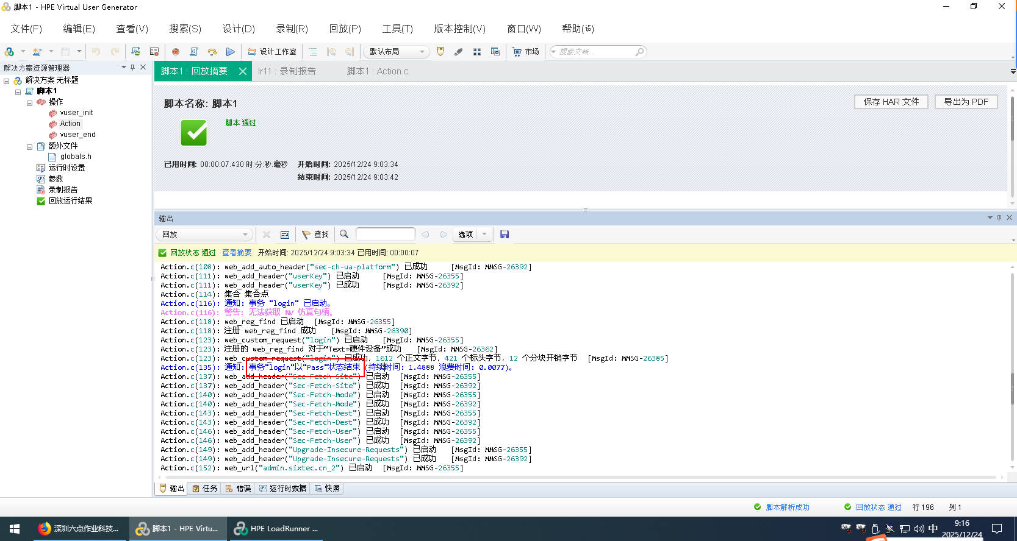The image size is (1017, 541).
Task: Collapse the 额外文件 tree node
Action: 29,147
